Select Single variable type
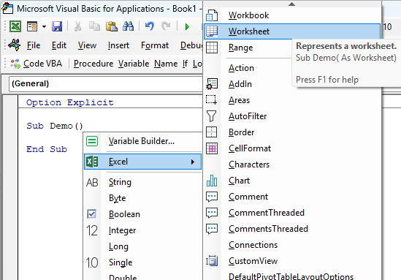 [142, 262]
